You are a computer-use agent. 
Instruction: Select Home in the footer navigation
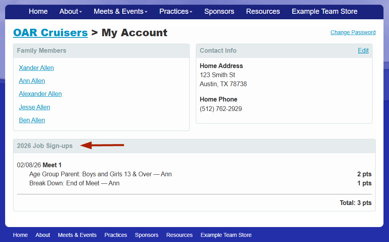click(20, 235)
